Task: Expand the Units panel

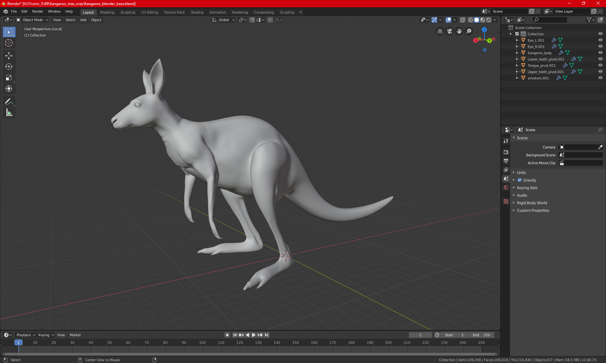Action: (x=521, y=173)
